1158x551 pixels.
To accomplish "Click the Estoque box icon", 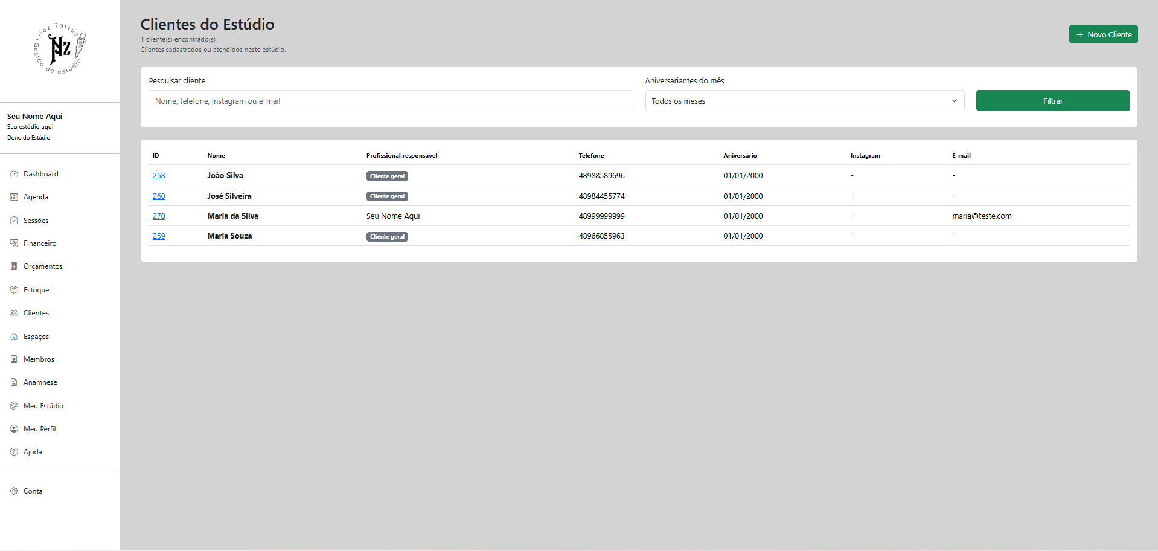I will 14,290.
